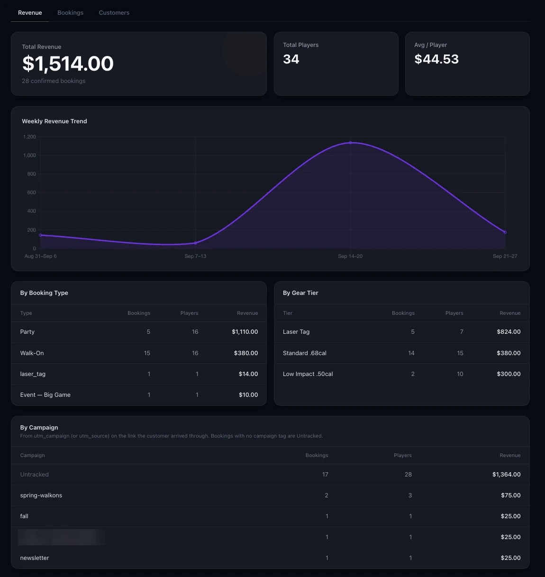Click Untracked revenue $1,364.00
Screen dimensions: 545x577
pyautogui.click(x=506, y=475)
